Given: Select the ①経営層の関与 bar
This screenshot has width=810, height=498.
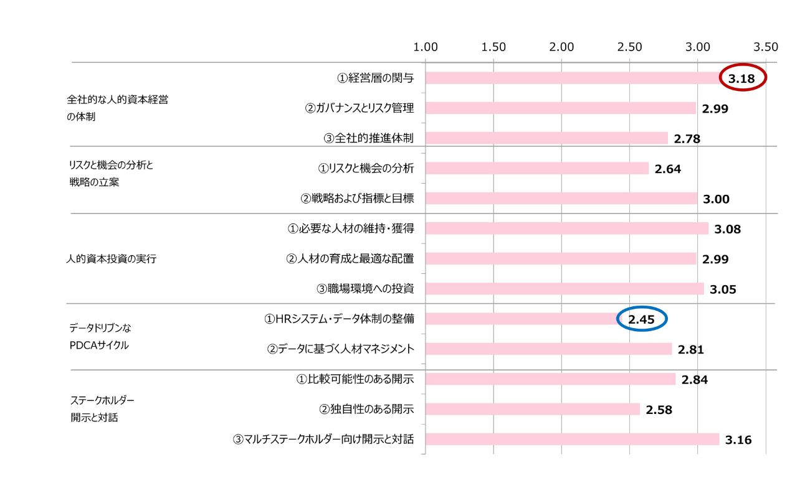Looking at the screenshot, I should click(573, 78).
